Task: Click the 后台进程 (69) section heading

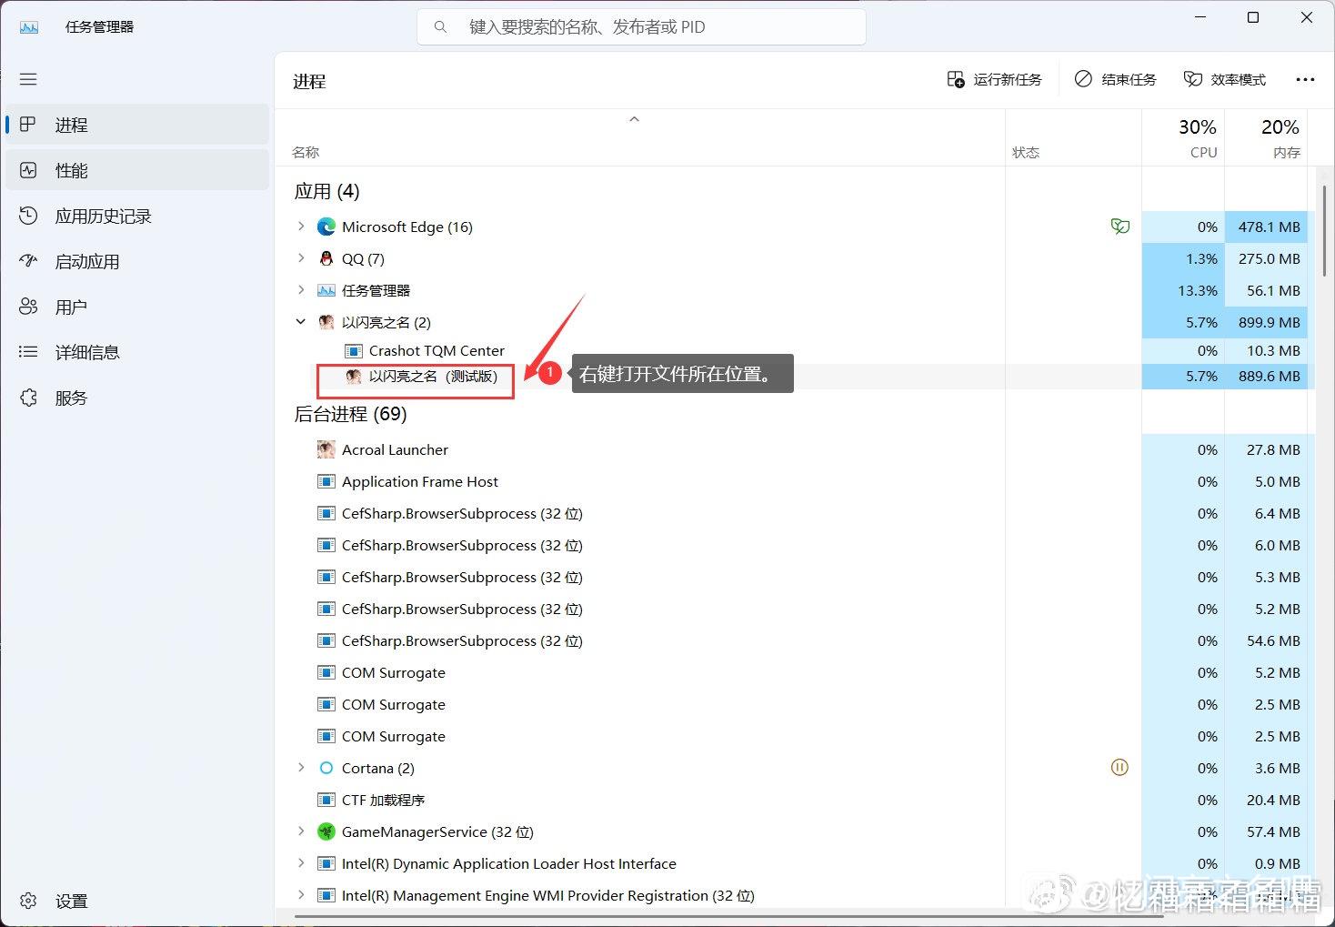Action: 350,414
